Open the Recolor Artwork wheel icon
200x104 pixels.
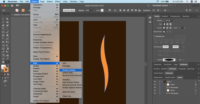pos(109,10)
